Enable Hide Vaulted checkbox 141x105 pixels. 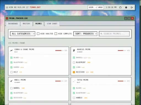pos(38,34)
